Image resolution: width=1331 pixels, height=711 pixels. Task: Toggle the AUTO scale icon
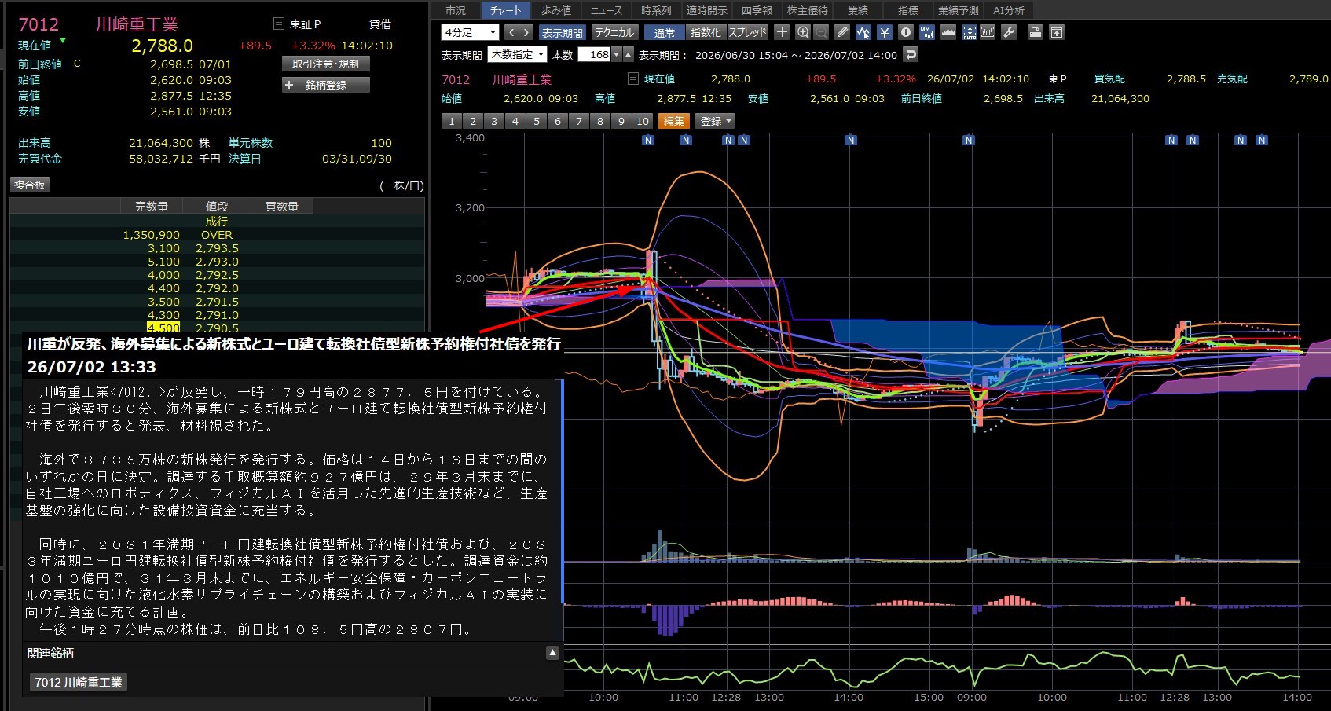pyautogui.click(x=970, y=32)
